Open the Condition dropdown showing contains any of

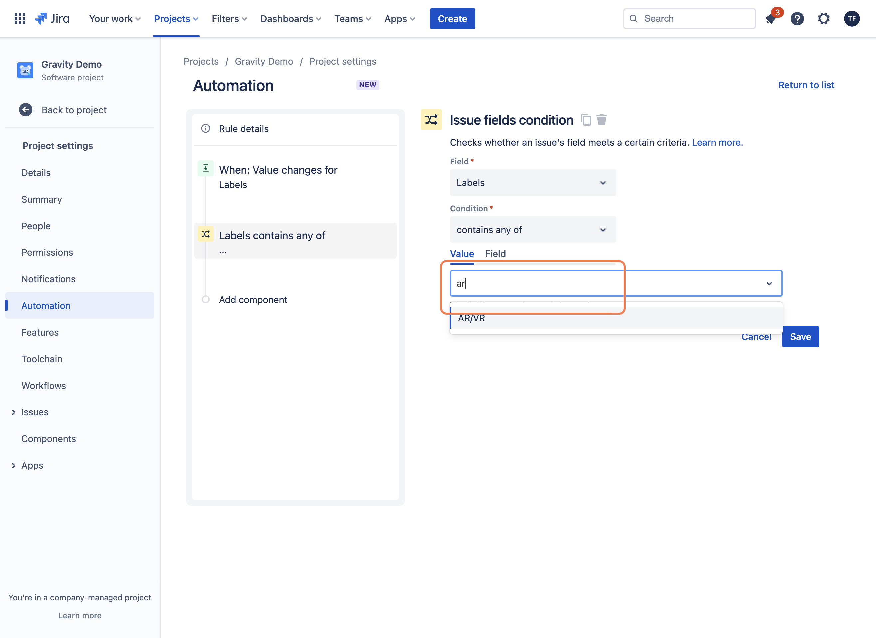533,230
